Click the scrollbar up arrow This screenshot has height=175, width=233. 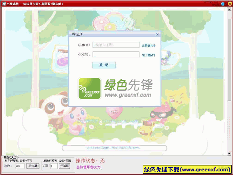(x=229, y=9)
